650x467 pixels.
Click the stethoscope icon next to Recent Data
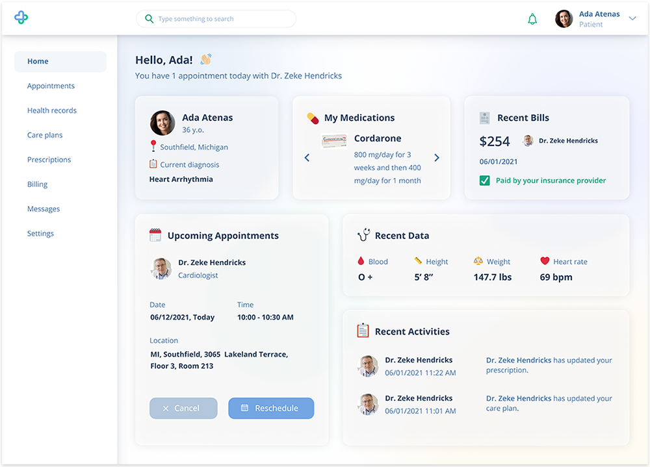364,235
